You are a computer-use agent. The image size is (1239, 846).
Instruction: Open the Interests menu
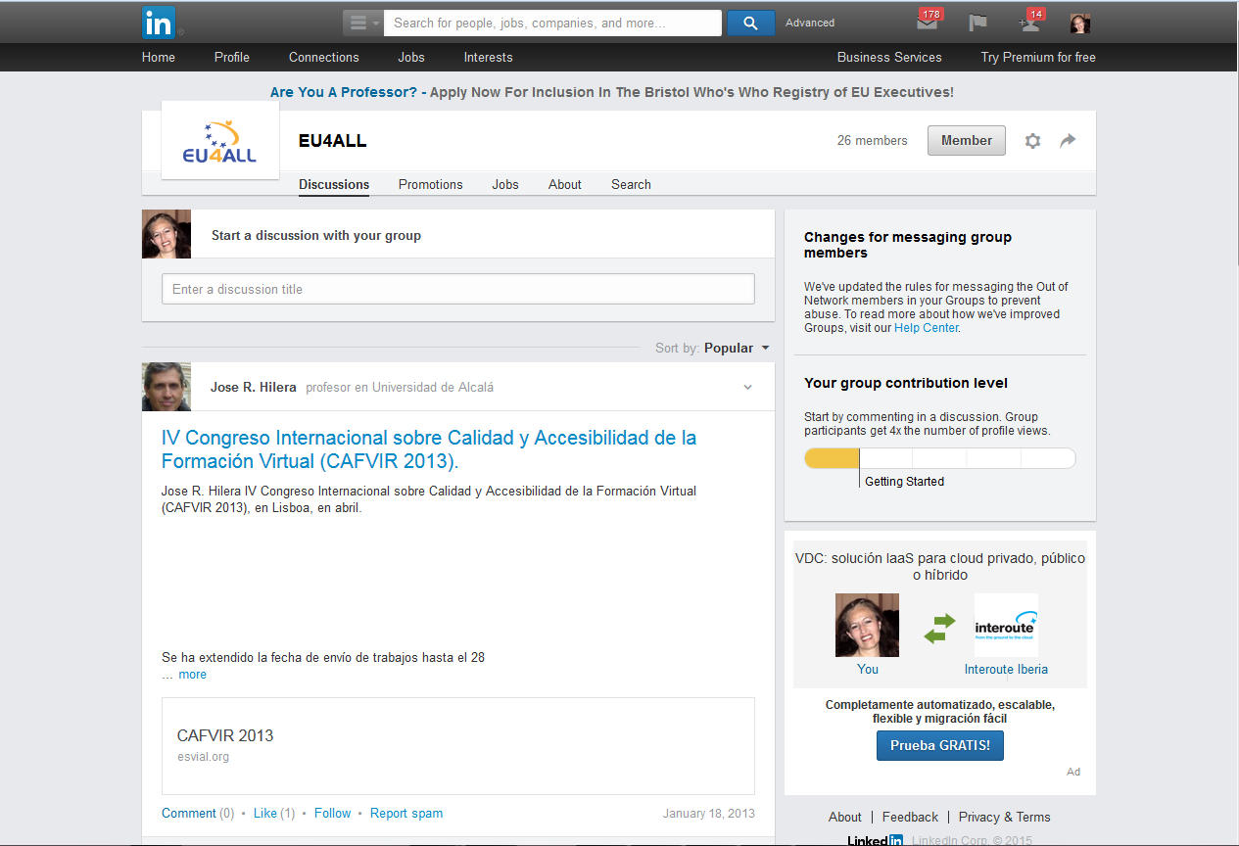click(x=489, y=57)
